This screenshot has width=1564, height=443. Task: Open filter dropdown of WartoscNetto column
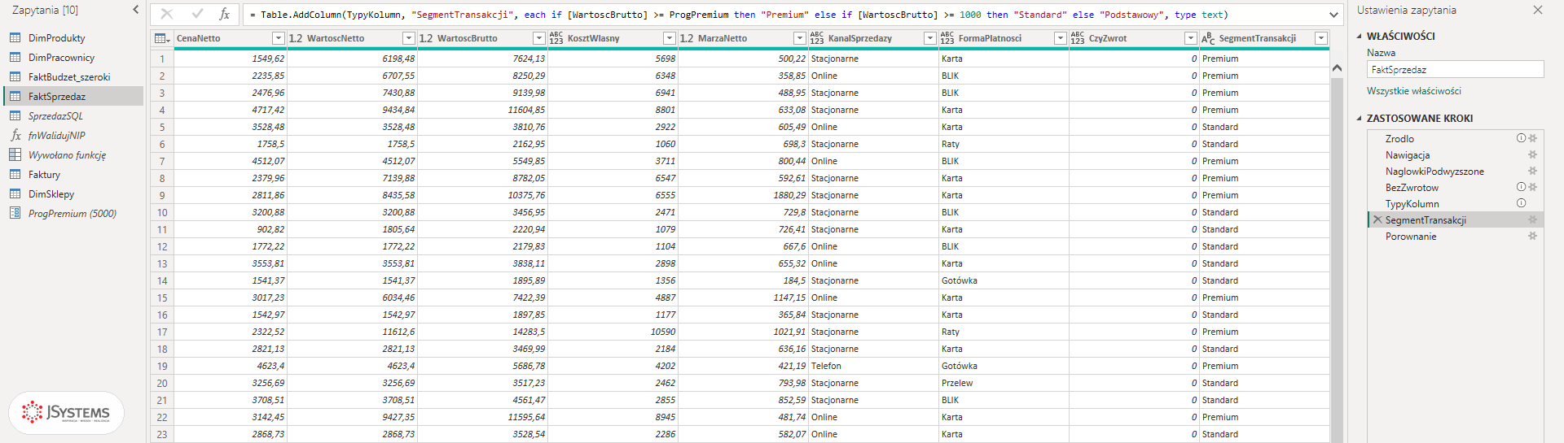point(409,38)
